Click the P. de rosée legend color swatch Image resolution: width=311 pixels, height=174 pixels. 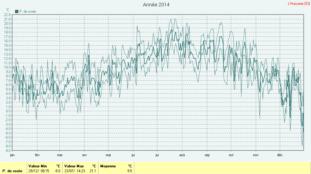click(17, 11)
